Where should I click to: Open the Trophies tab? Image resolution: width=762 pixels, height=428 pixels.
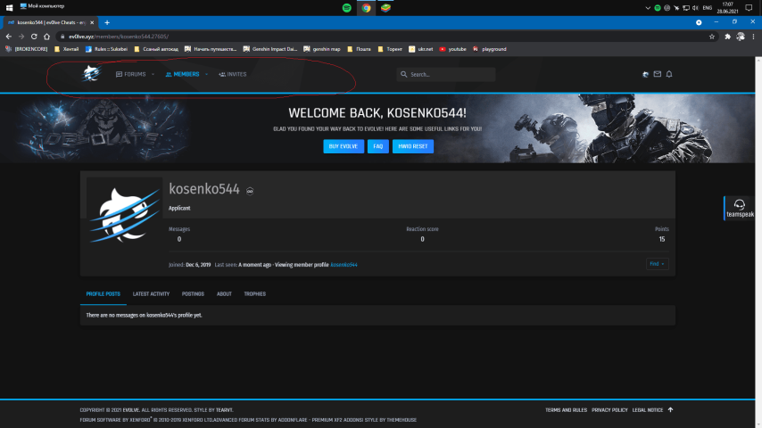click(x=254, y=294)
